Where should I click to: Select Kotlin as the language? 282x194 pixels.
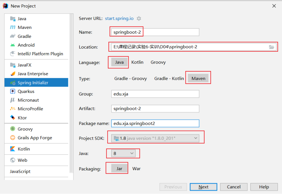137,62
